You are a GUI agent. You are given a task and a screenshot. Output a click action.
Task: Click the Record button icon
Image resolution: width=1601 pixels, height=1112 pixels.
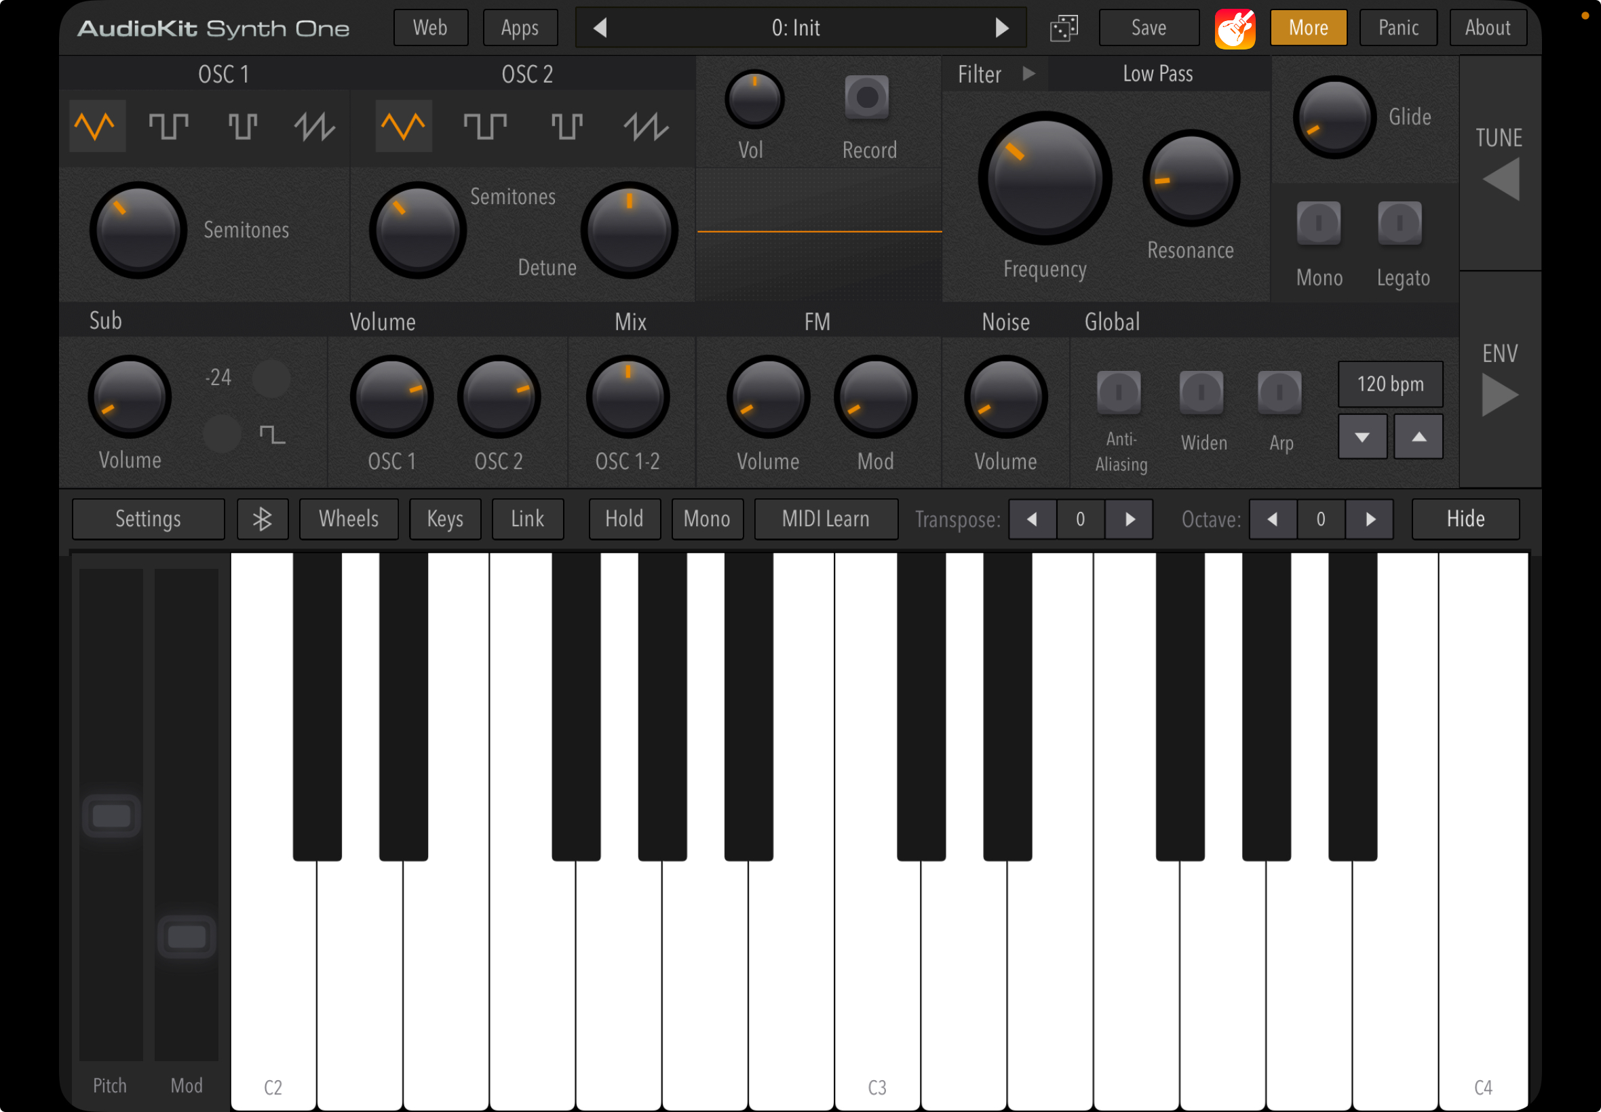pos(866,98)
